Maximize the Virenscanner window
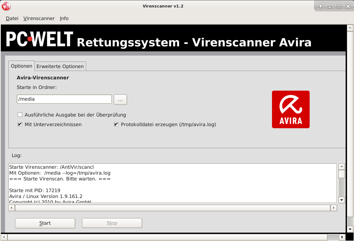The height and width of the screenshot is (241, 354). click(339, 6)
